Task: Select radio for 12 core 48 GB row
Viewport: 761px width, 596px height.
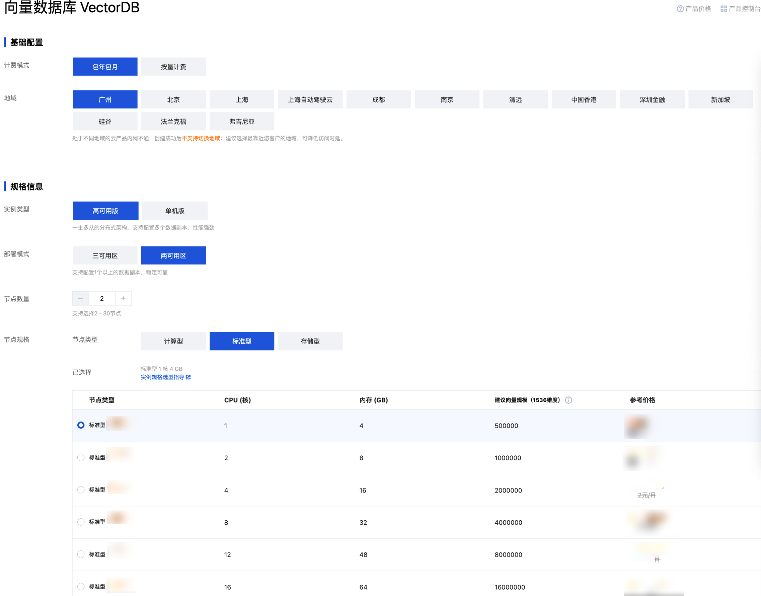Action: coord(81,554)
